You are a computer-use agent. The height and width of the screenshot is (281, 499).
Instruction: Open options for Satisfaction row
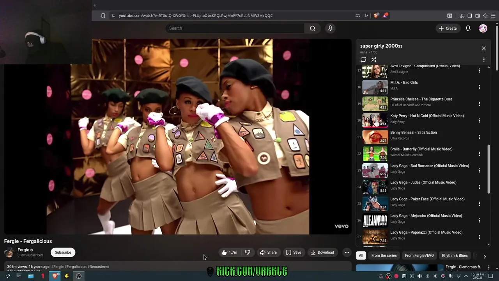[x=480, y=137]
